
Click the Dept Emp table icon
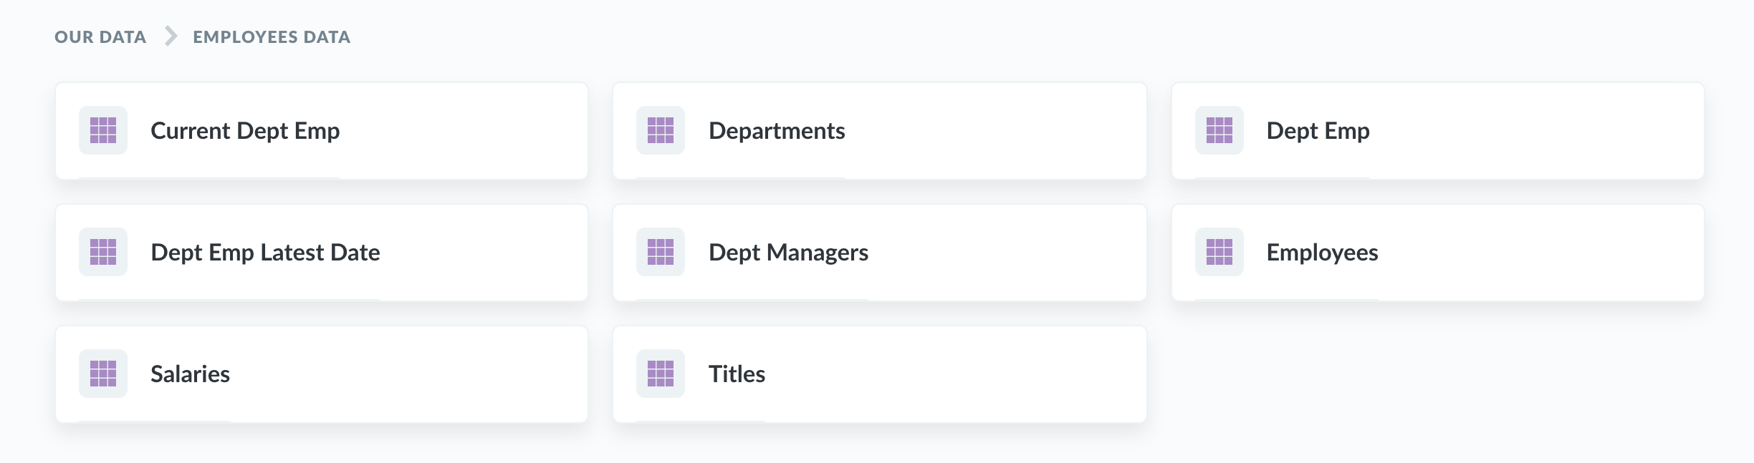click(x=1219, y=131)
